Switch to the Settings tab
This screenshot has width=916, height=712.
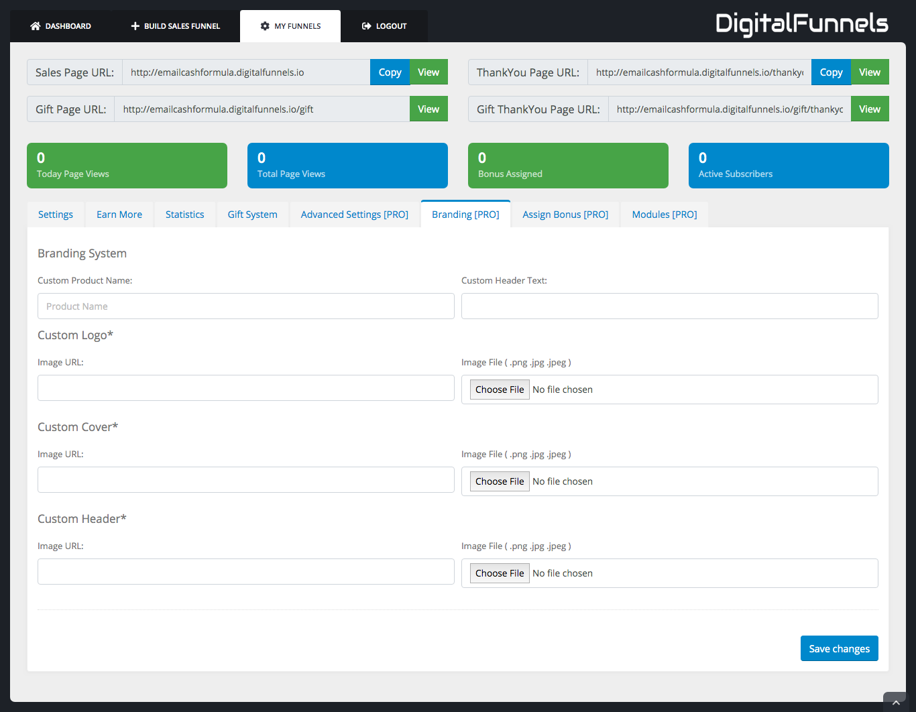[56, 215]
